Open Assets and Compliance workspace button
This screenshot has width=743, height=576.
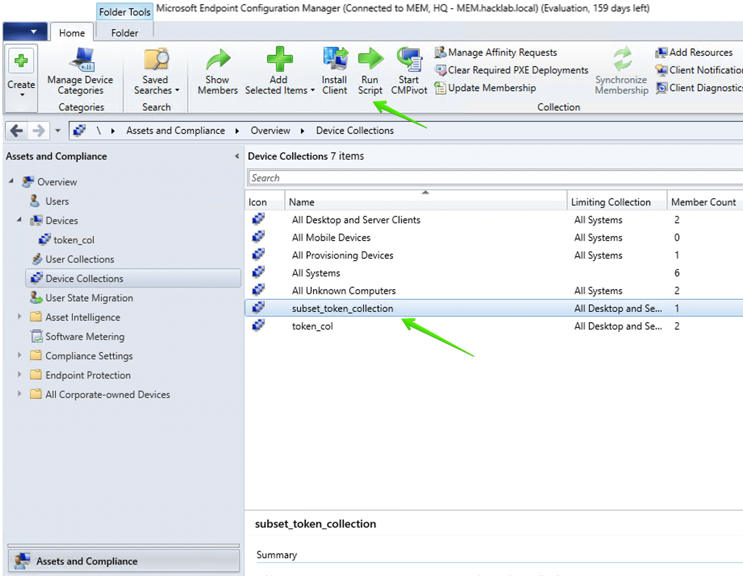pyautogui.click(x=124, y=561)
